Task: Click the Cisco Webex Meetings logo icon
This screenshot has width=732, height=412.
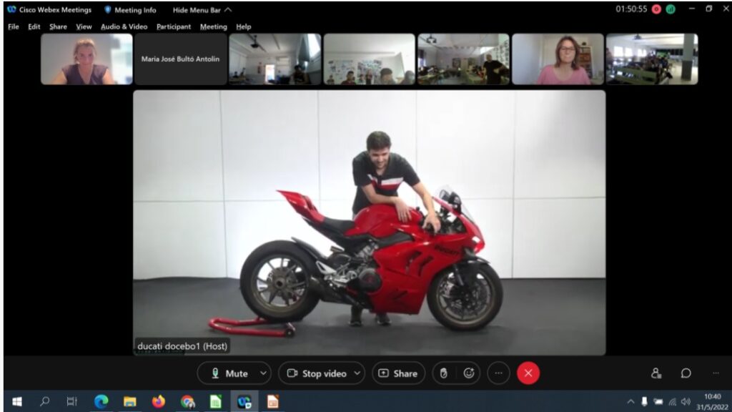Action: click(11, 9)
